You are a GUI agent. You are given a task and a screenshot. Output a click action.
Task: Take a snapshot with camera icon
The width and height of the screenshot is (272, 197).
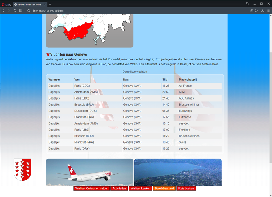coord(252,11)
